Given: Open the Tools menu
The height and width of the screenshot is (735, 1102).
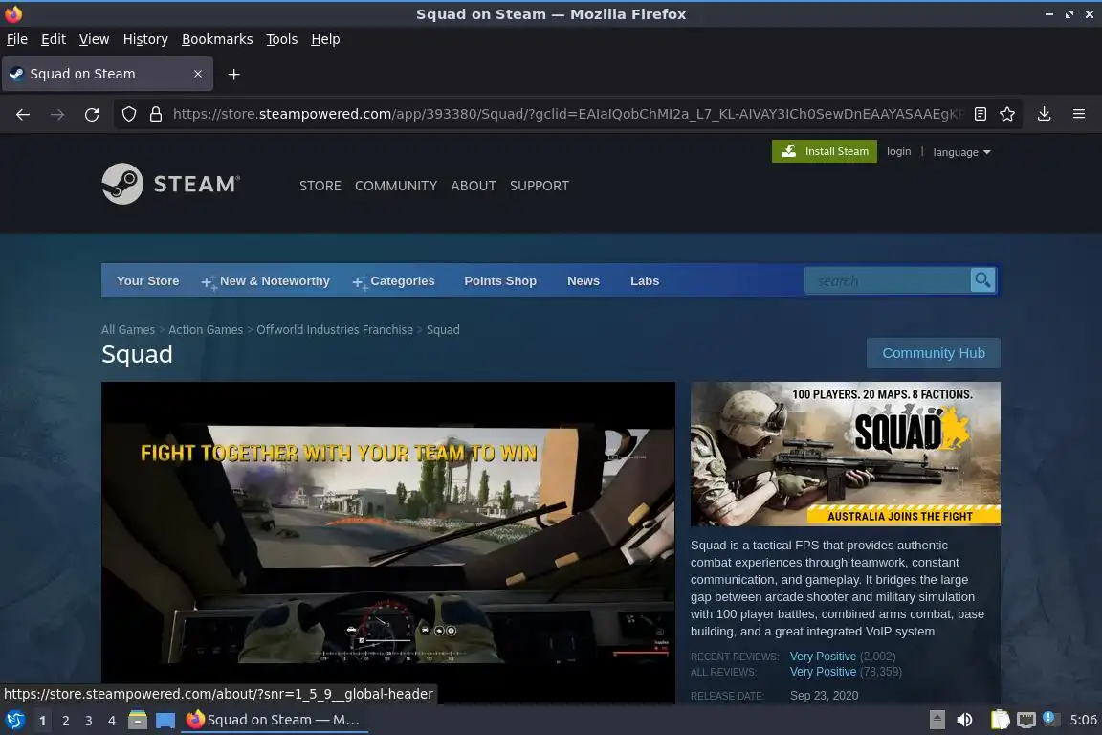Looking at the screenshot, I should pyautogui.click(x=282, y=39).
